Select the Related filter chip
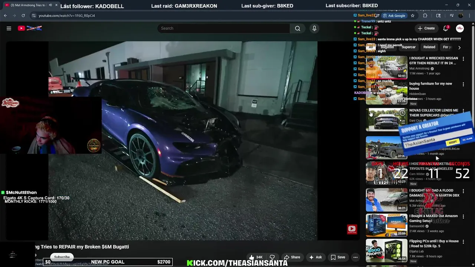The height and width of the screenshot is (267, 475). point(429,47)
